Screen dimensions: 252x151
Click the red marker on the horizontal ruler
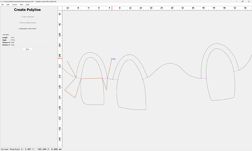click(112, 8)
